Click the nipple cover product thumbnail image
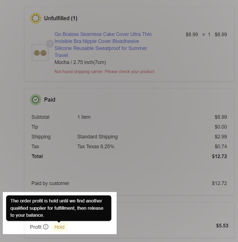 point(40,52)
